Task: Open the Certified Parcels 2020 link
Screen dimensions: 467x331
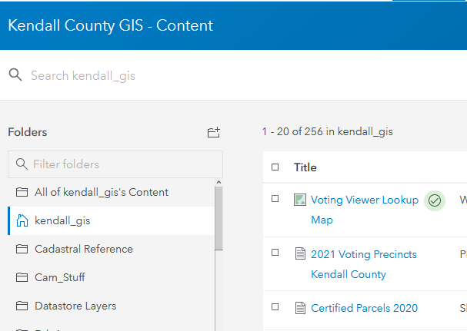Action: tap(364, 308)
